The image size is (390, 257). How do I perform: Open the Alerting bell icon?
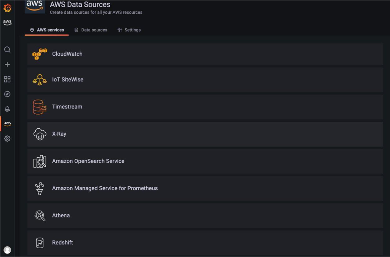point(7,109)
